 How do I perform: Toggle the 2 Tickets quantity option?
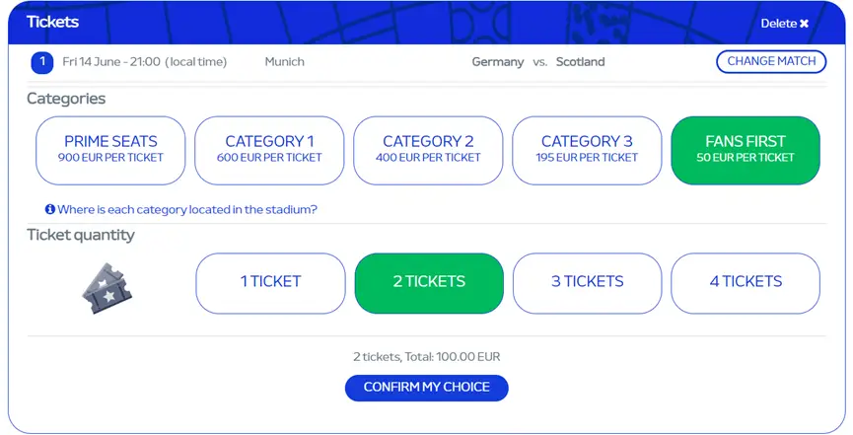(429, 283)
